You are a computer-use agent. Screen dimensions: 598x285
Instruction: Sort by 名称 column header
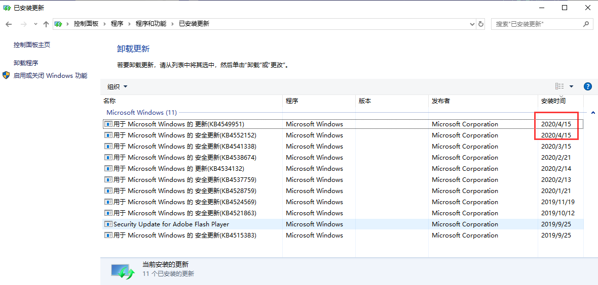[191, 101]
